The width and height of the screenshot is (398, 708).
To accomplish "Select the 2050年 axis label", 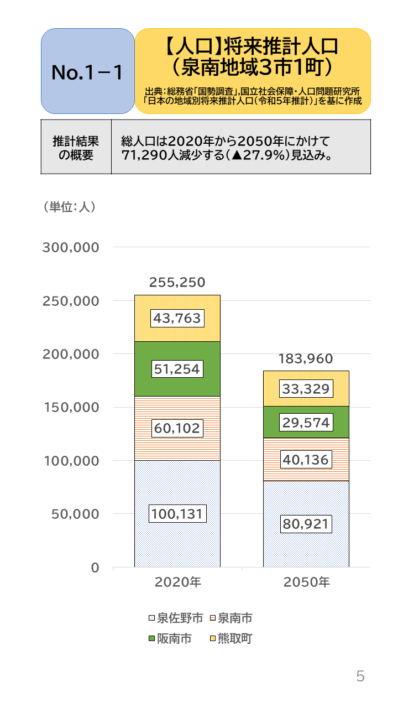I will [x=306, y=582].
